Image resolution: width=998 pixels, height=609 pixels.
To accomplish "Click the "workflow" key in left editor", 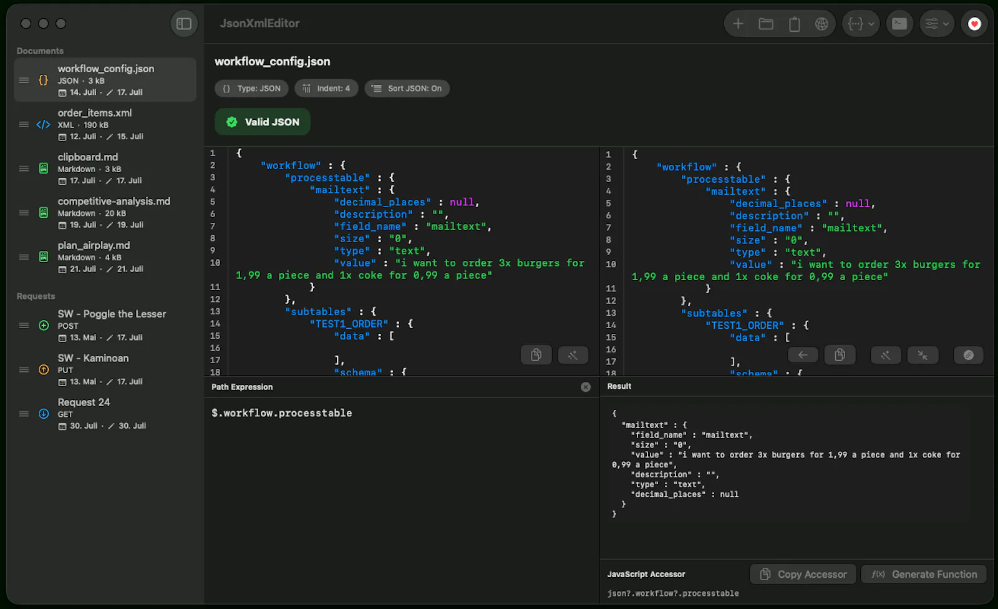I will (291, 165).
